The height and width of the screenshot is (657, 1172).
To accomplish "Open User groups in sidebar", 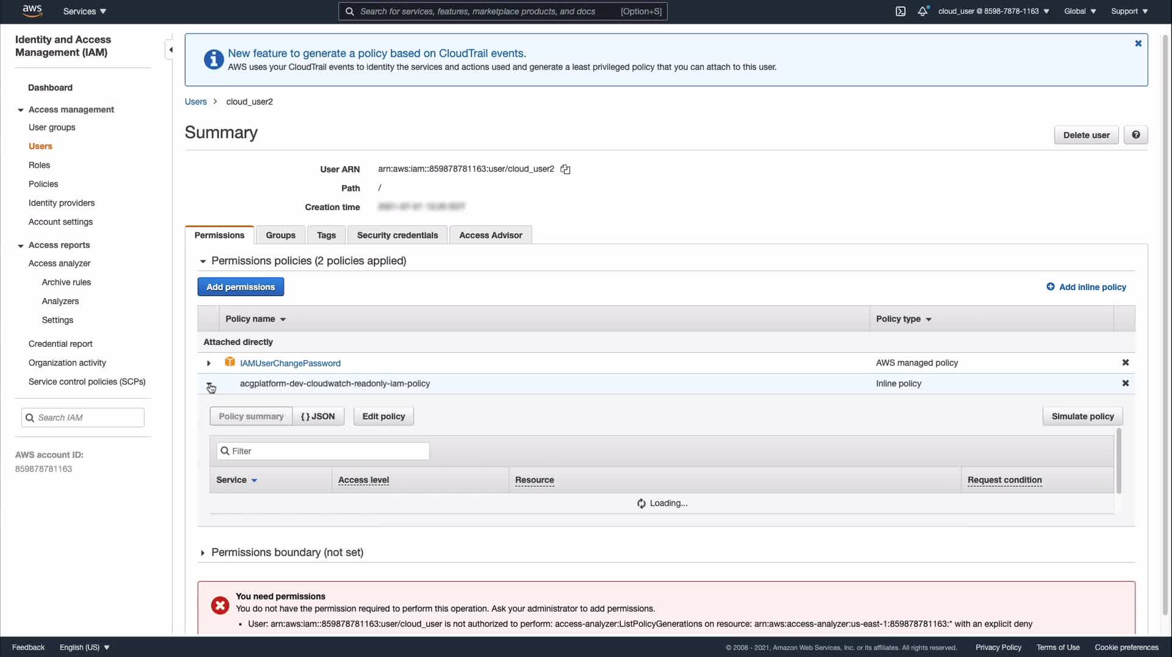I will tap(52, 128).
